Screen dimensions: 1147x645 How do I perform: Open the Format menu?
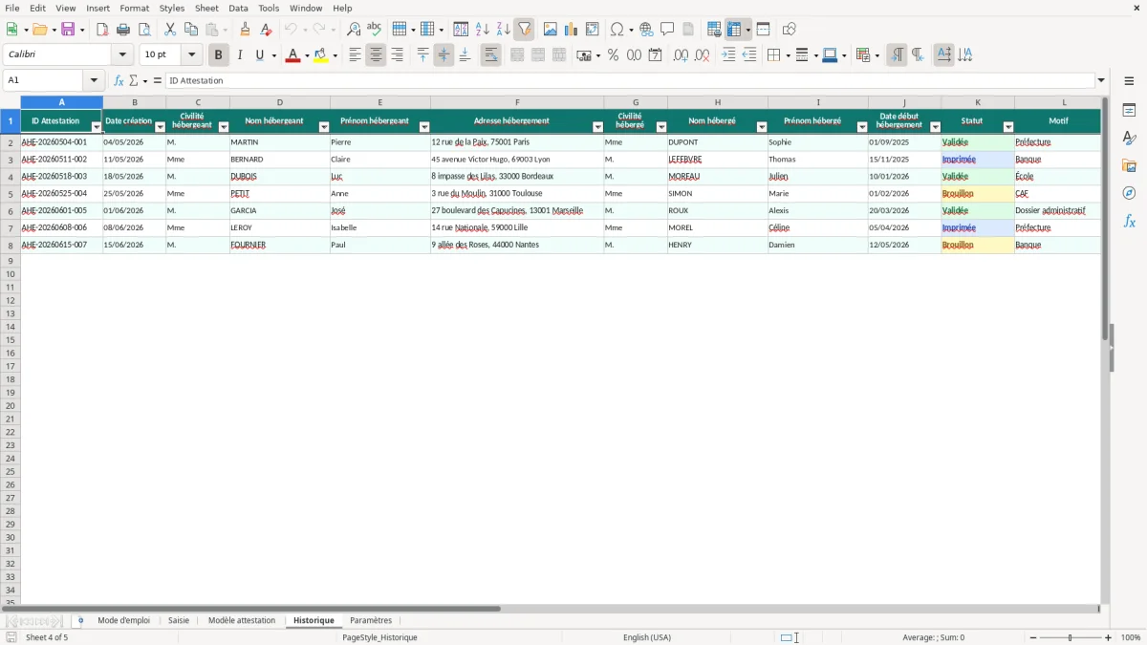[134, 8]
